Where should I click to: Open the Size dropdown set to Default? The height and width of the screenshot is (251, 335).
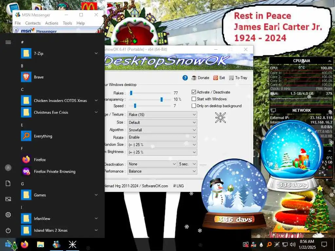(162, 122)
